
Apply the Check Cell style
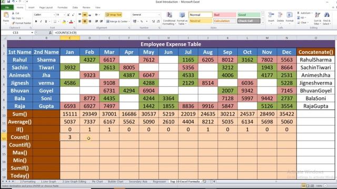(249, 21)
